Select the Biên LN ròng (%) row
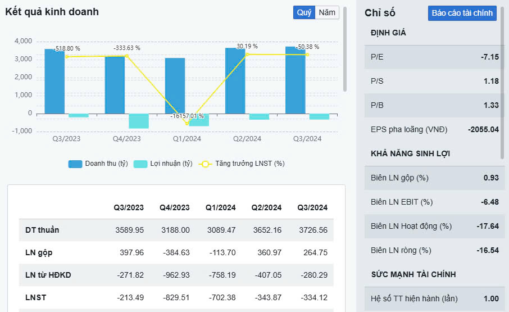Image resolution: width=509 pixels, height=312 pixels. (x=434, y=250)
